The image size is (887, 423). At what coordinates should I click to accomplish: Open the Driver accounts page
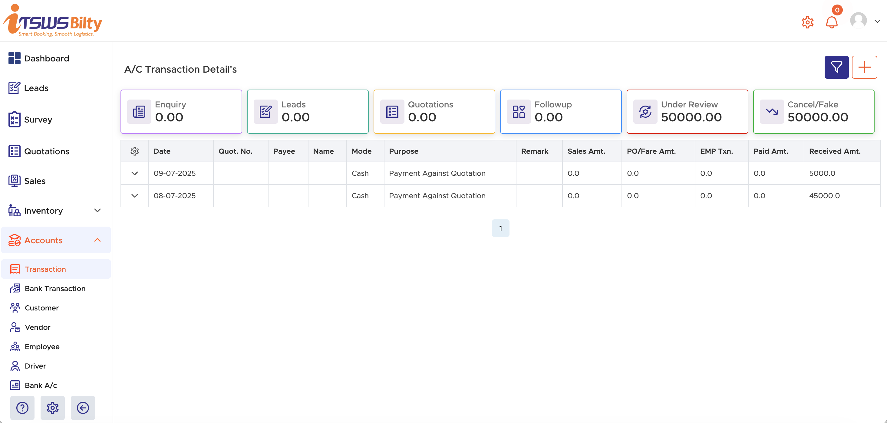coord(35,366)
